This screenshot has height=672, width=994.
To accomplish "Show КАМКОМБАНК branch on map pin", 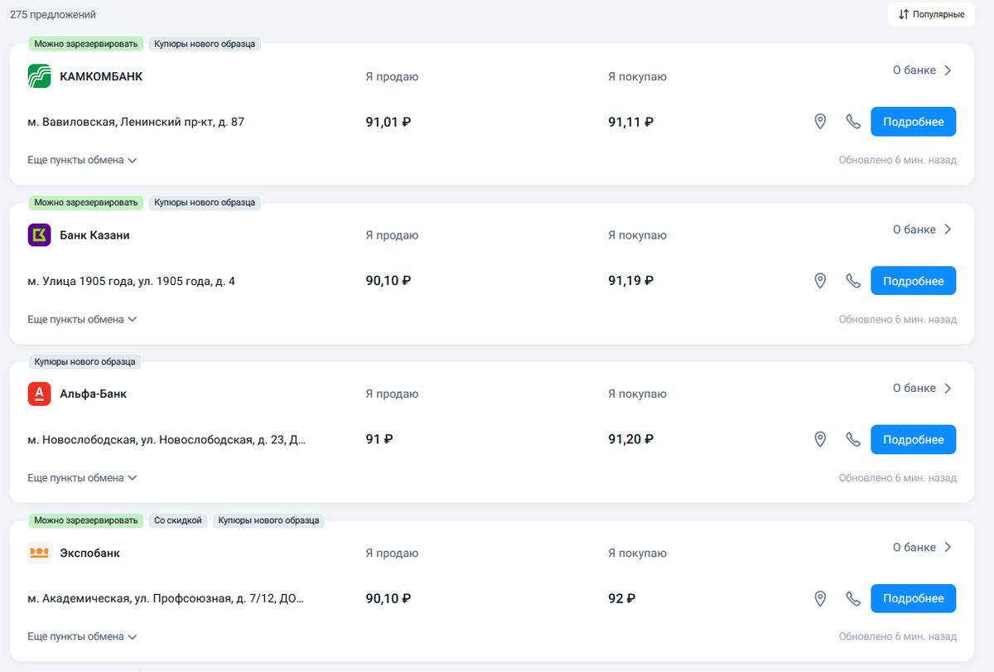I will point(820,122).
